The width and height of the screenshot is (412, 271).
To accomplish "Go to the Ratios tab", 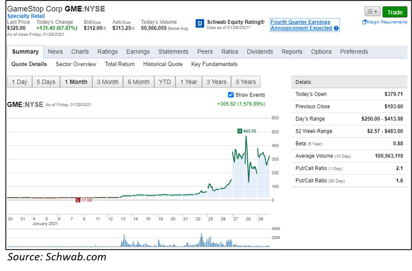I will tap(230, 52).
